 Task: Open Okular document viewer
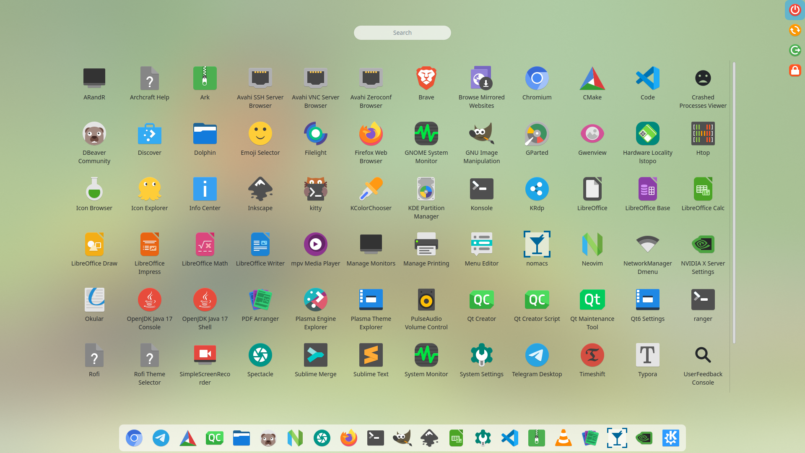tap(94, 305)
